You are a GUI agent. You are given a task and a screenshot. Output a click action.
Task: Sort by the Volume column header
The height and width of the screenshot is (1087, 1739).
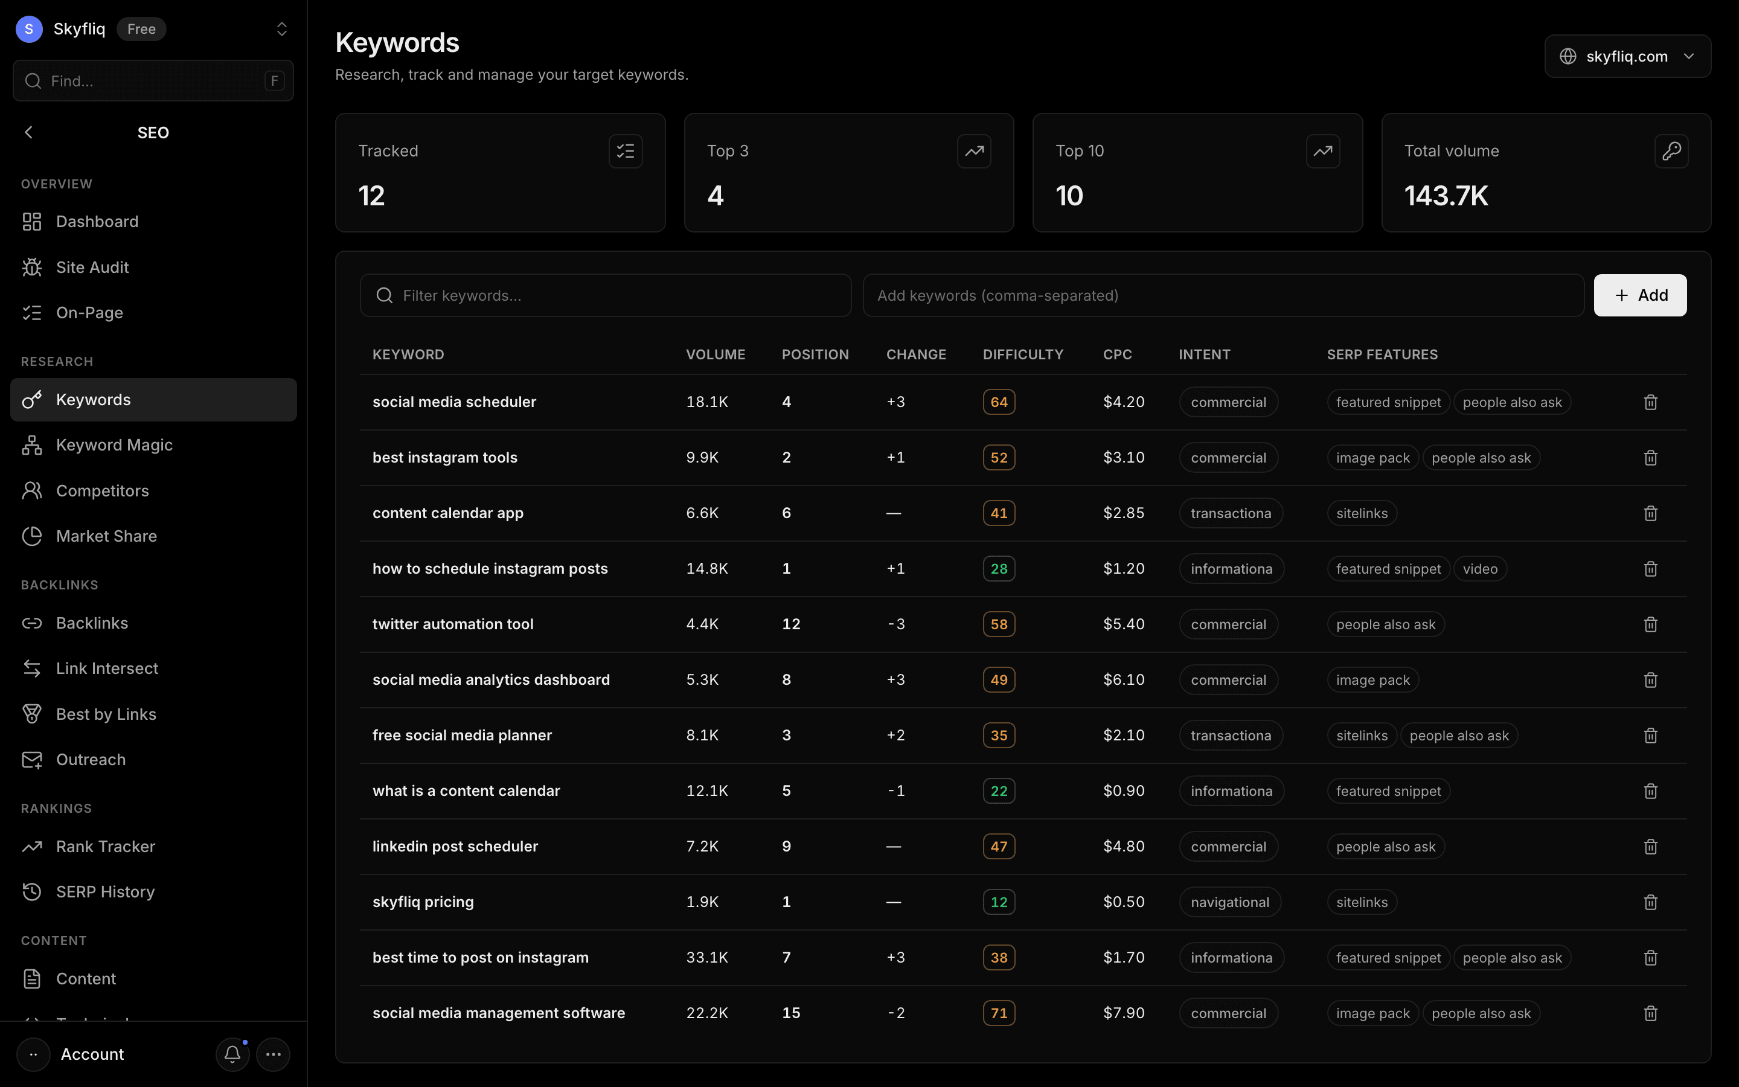[715, 354]
